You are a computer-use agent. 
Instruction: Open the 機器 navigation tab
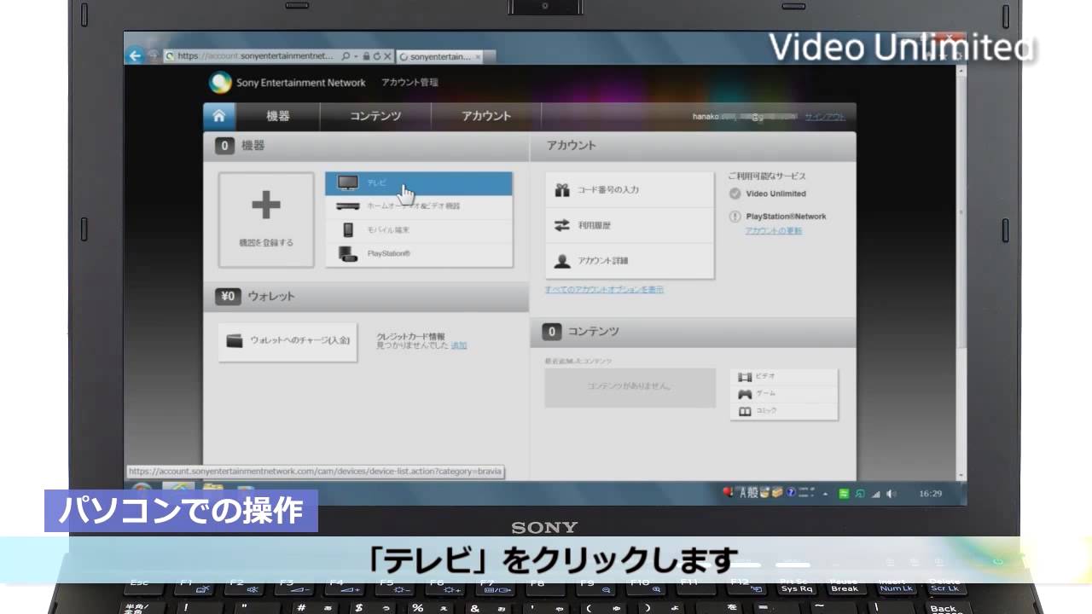point(278,116)
